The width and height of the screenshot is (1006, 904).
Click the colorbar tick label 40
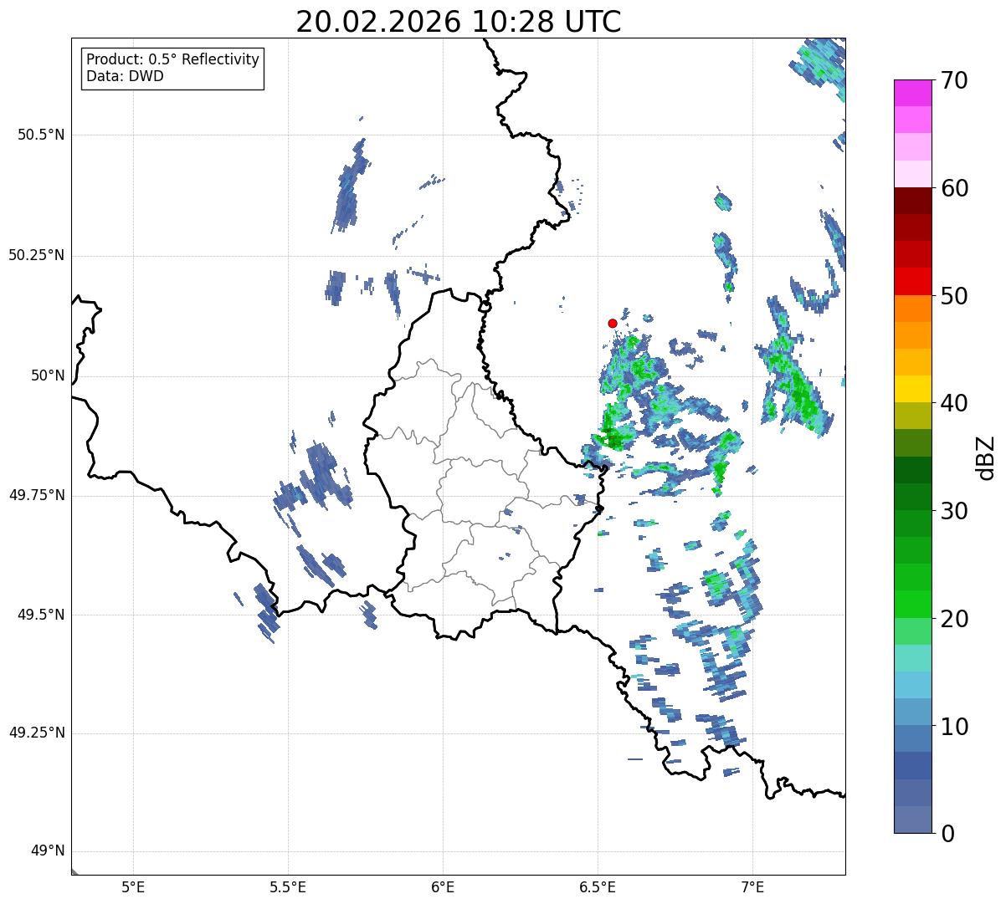click(954, 403)
